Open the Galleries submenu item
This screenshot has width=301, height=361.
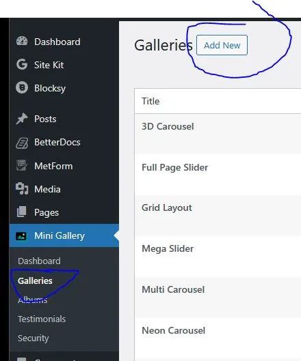35,280
